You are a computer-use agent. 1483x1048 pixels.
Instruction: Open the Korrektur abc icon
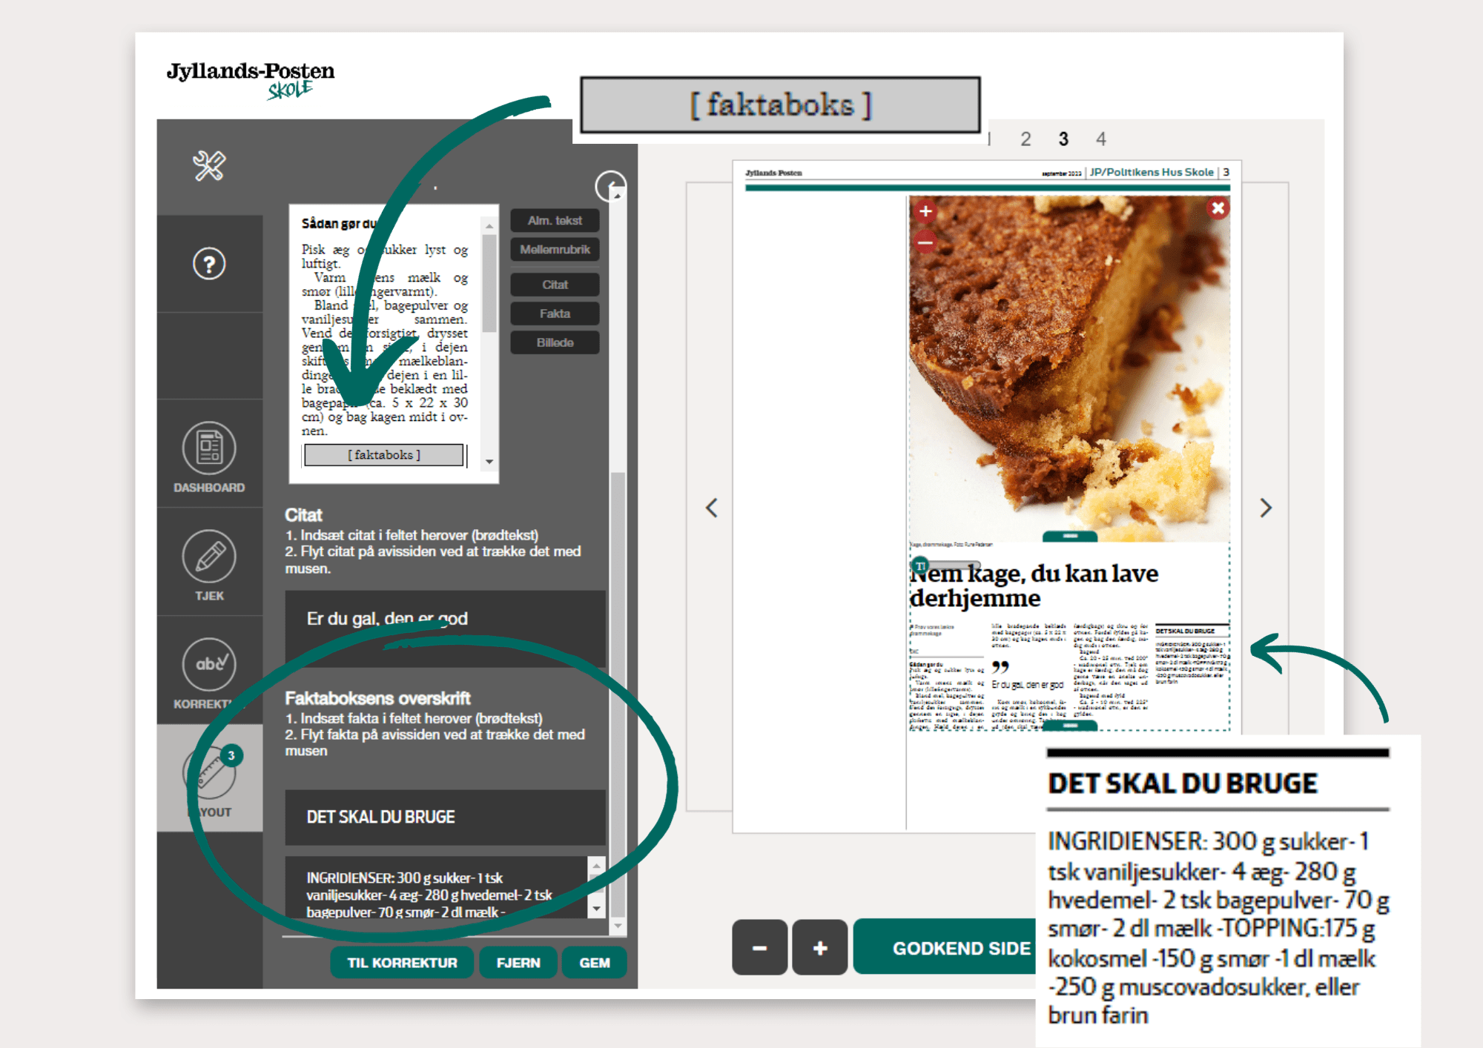(x=209, y=664)
